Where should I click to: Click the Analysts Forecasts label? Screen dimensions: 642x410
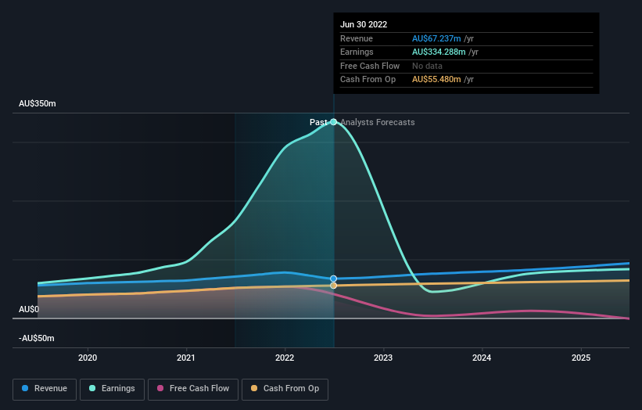[378, 122]
